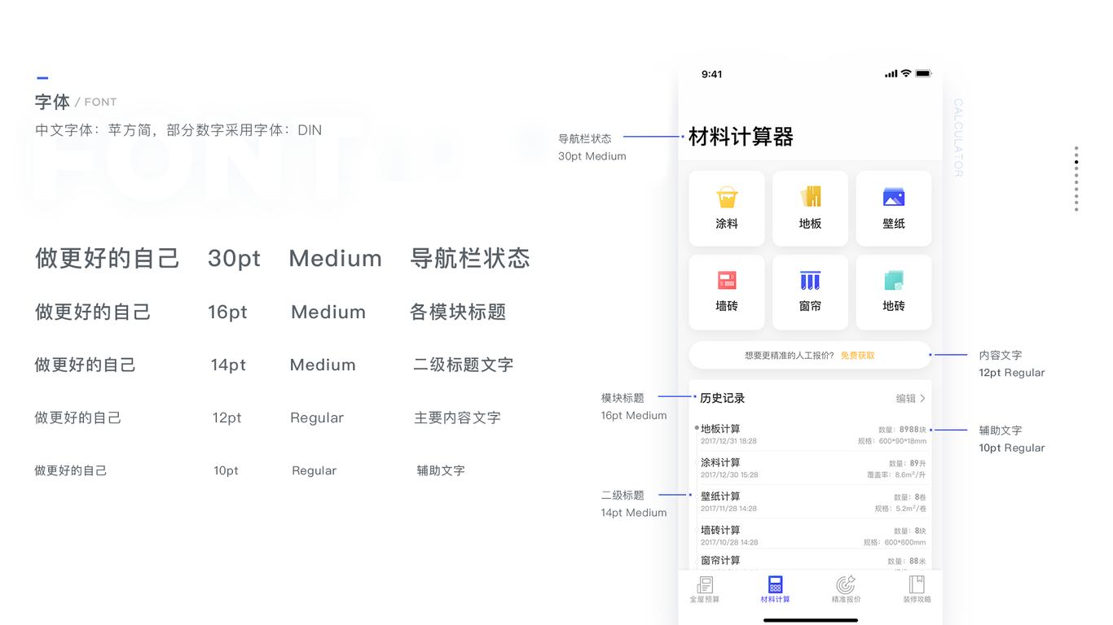Tap the 免费获取 link
The image size is (1113, 625).
point(858,356)
